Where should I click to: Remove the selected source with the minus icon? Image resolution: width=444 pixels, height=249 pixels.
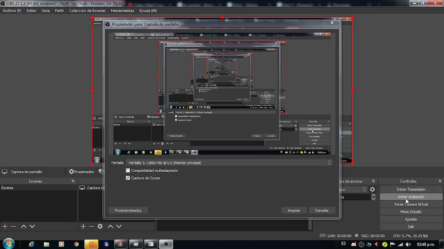tap(91, 226)
